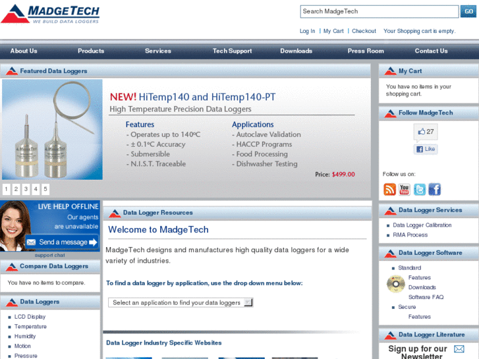Click the HiTemp140 product image

[52, 130]
